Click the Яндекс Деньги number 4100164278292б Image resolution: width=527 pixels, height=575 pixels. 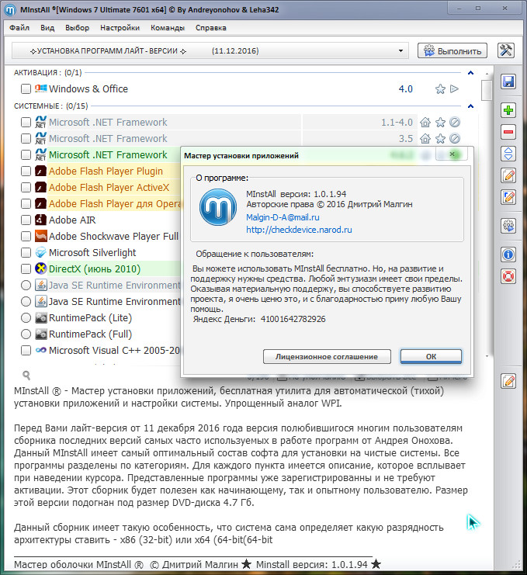click(x=293, y=319)
